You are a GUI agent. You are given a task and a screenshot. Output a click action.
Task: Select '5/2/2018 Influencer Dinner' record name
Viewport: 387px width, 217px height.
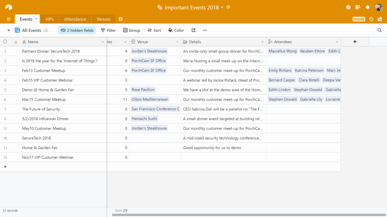click(x=45, y=119)
